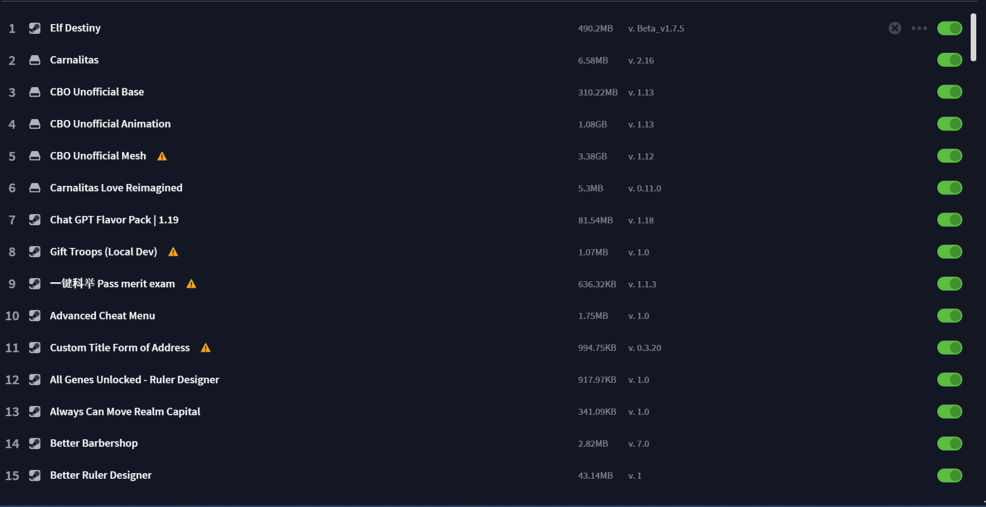Disable Better Ruler Designer toggle
The width and height of the screenshot is (986, 507).
[950, 476]
